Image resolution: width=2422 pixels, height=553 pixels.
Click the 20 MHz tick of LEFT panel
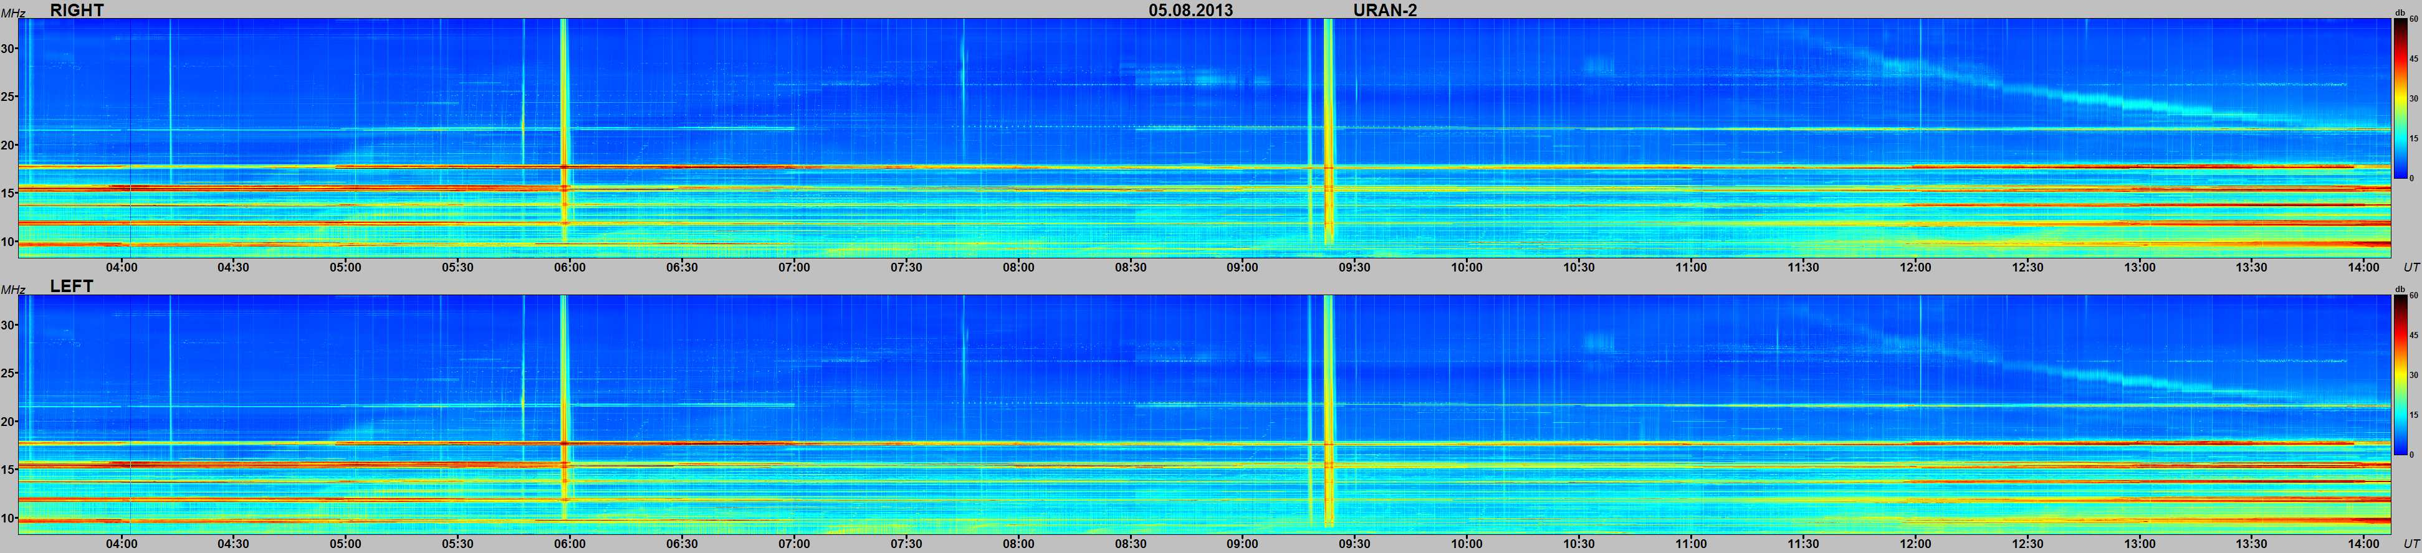(9, 422)
